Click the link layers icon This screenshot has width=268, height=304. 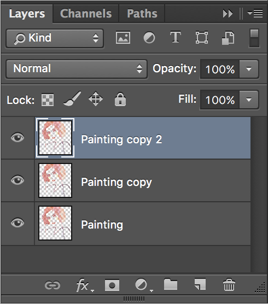pyautogui.click(x=53, y=285)
